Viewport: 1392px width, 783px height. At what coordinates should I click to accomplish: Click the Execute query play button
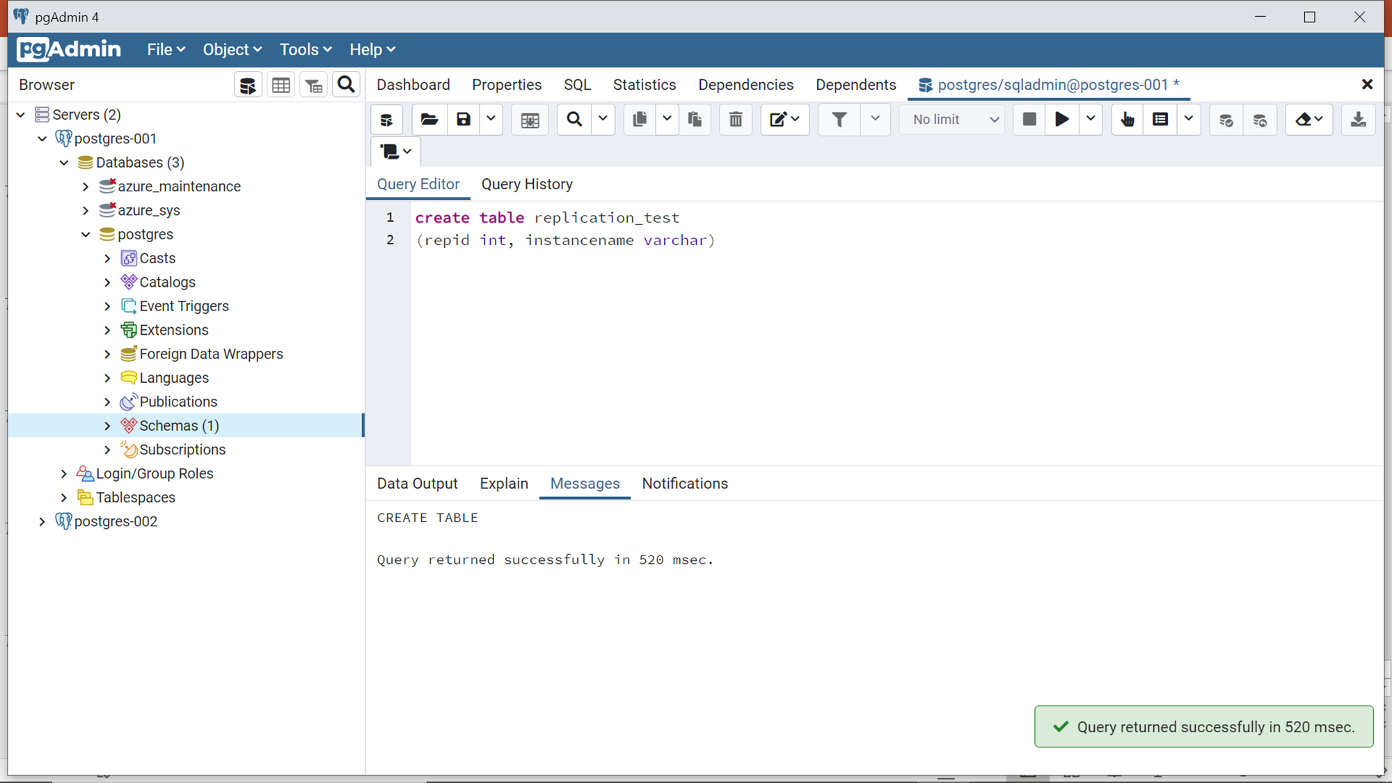point(1061,120)
